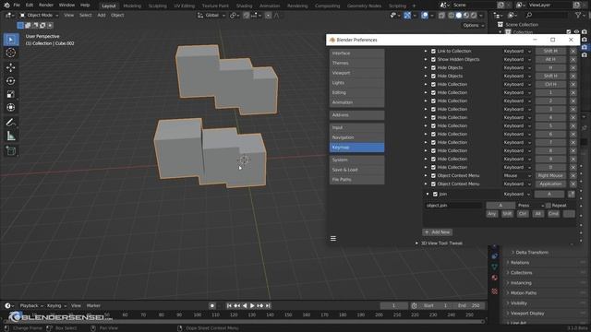Image resolution: width=591 pixels, height=332 pixels.
Task: Remove the Link to Collection keymap entry
Action: pos(573,52)
